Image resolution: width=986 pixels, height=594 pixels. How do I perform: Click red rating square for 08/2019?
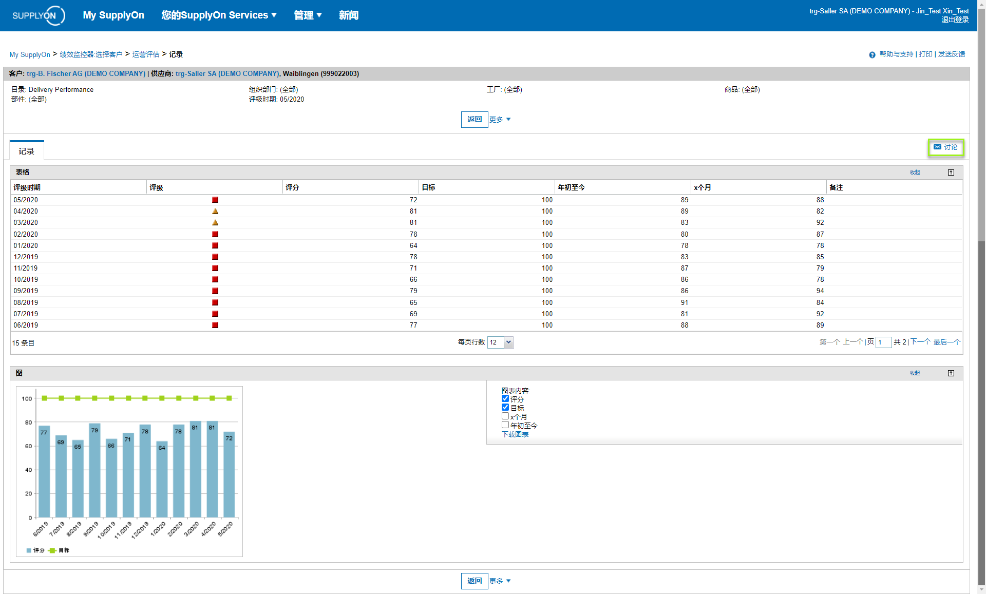point(215,302)
